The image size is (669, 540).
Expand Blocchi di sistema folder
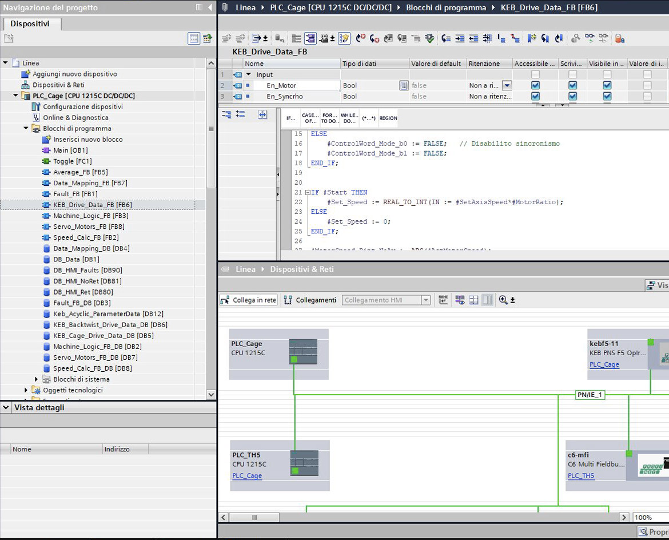pos(36,379)
